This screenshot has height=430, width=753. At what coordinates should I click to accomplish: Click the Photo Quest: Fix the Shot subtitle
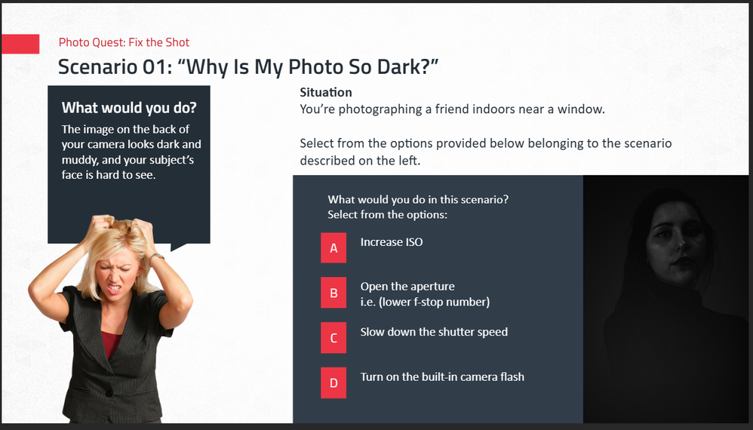124,42
